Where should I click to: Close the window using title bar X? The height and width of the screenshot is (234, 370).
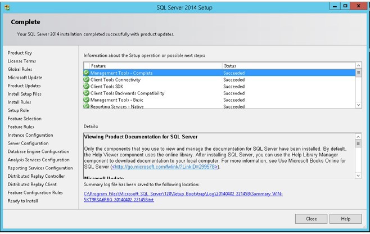click(x=358, y=6)
